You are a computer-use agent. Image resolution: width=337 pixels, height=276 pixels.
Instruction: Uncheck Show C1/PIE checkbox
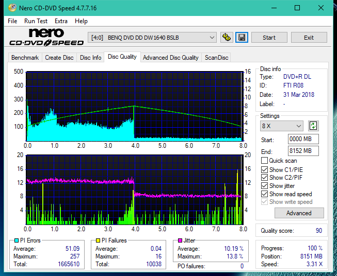(x=264, y=169)
